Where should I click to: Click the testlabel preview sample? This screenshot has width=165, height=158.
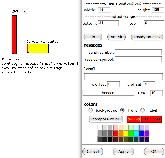point(151,119)
